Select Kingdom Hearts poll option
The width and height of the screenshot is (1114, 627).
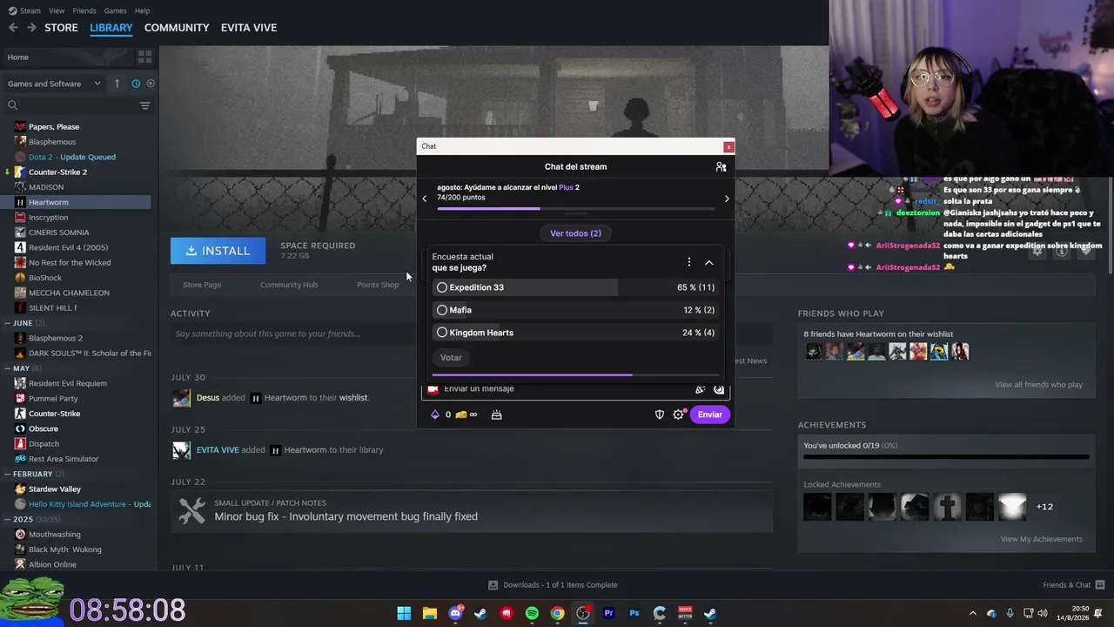[575, 333]
